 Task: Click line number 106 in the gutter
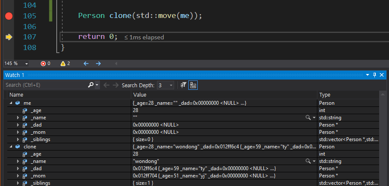point(30,26)
